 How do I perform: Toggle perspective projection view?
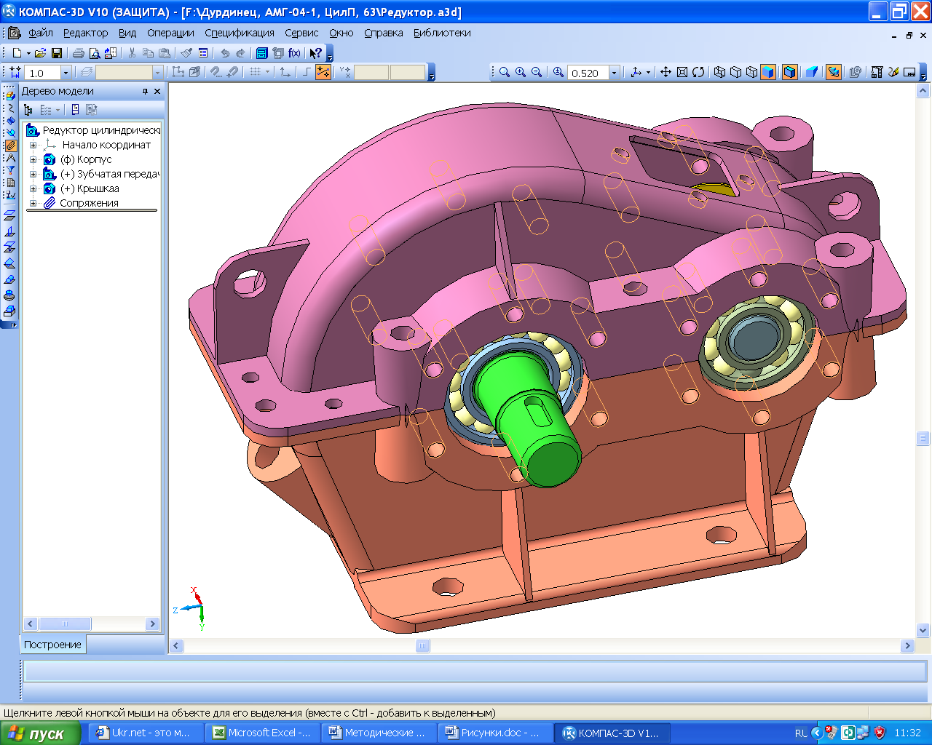coord(811,73)
